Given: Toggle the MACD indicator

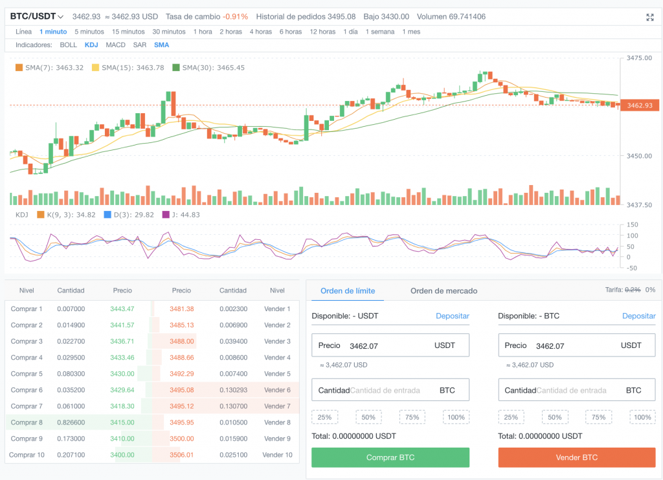Looking at the screenshot, I should 115,45.
